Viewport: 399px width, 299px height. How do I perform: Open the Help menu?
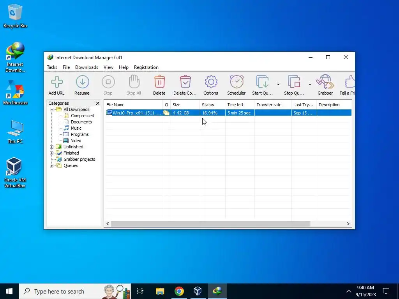(x=124, y=67)
